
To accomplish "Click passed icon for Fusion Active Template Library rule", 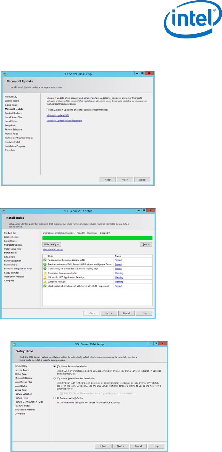I will click(45, 260).
